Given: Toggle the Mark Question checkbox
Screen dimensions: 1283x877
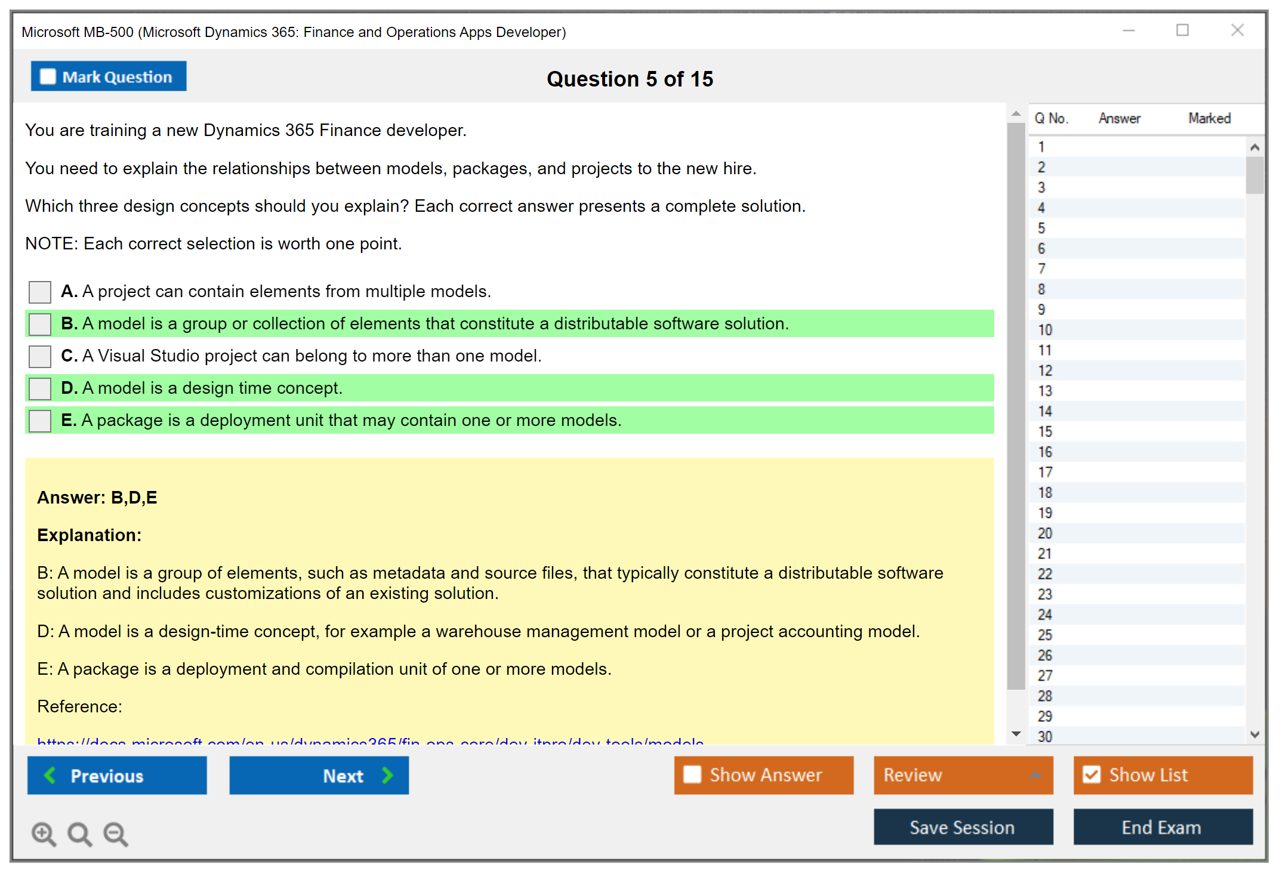Looking at the screenshot, I should point(48,76).
